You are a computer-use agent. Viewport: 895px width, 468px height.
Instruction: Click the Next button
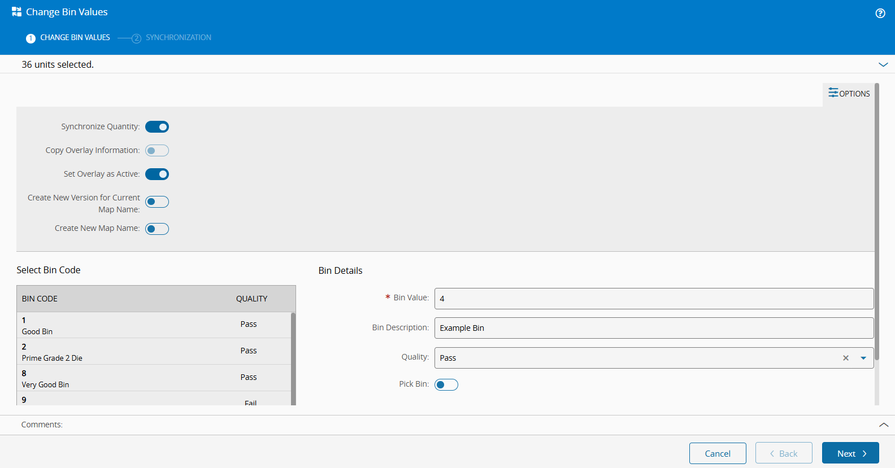pyautogui.click(x=850, y=453)
